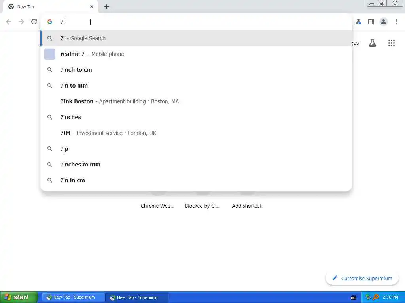Pick the '7in to mm' suggestion
Screen dimensions: 405x303
196,86
